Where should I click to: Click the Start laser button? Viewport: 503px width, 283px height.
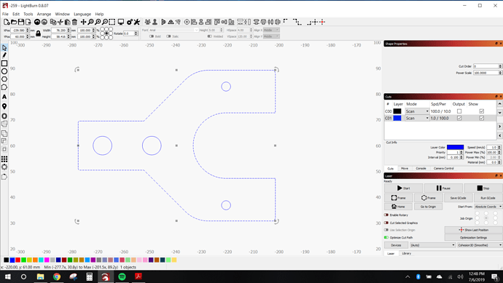tap(403, 188)
